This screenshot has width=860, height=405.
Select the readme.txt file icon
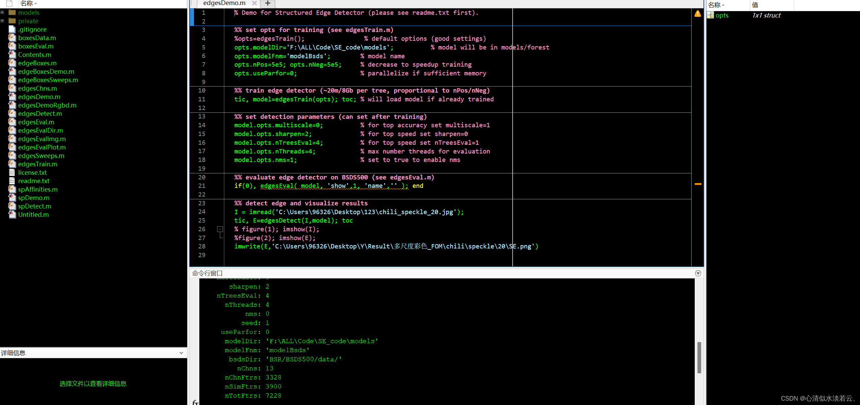(x=12, y=181)
